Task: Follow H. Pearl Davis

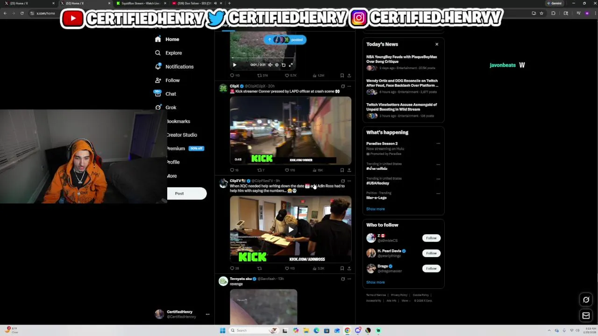Action: point(431,253)
